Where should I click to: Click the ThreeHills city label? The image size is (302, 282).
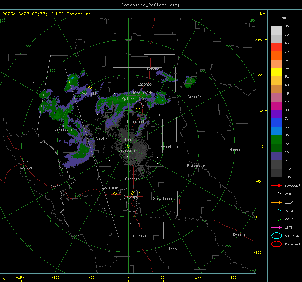click(169, 147)
